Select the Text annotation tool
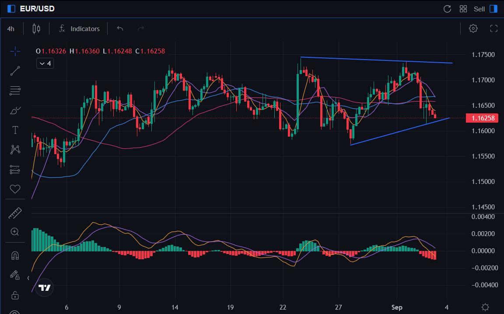 (x=15, y=131)
